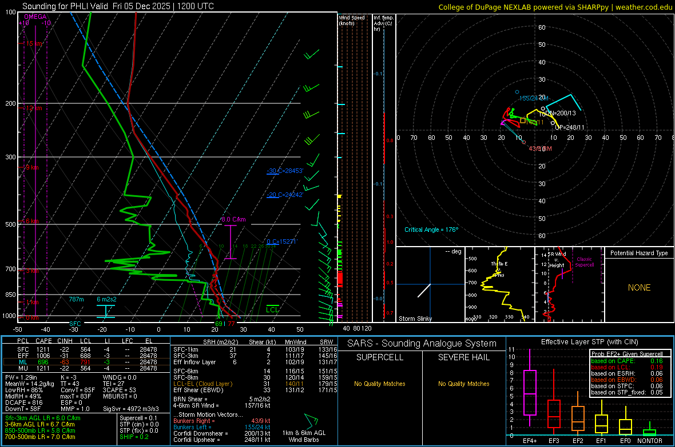Click the Corfidi Downshear line
The height and width of the screenshot is (447, 675).
(222, 433)
